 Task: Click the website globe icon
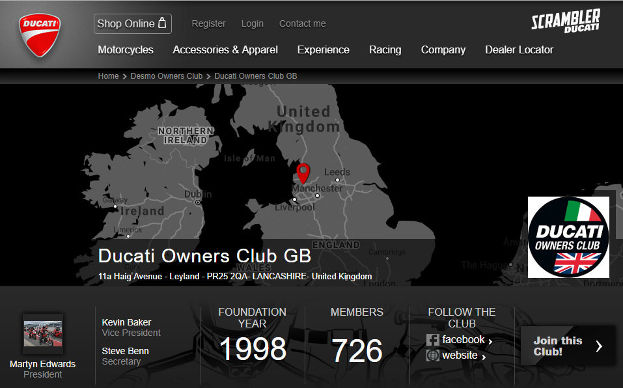pyautogui.click(x=433, y=355)
